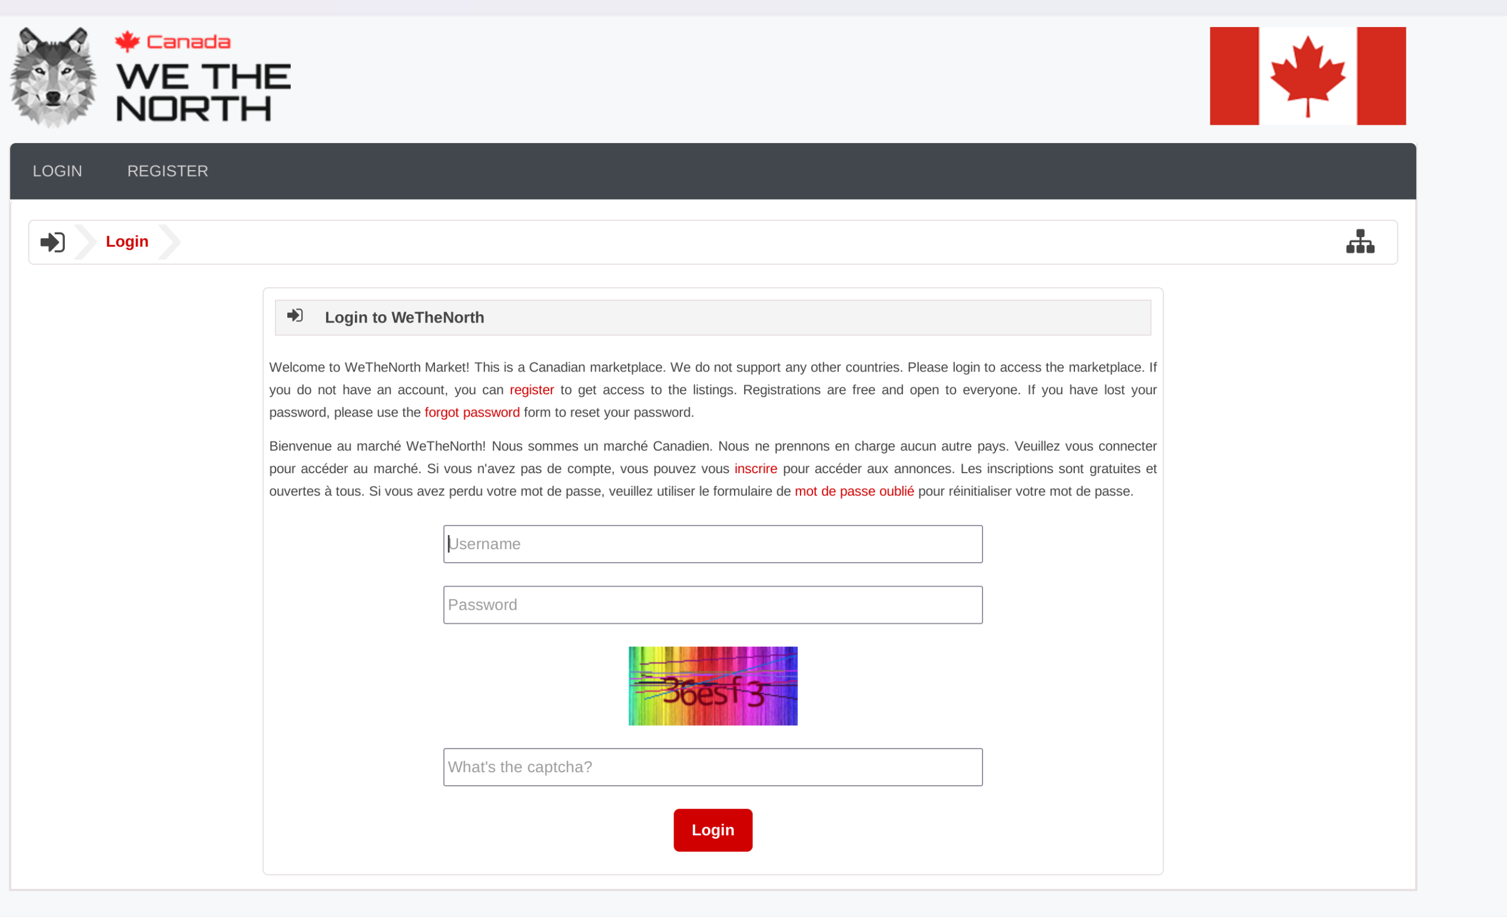Follow the French 'inscrire' link
The image size is (1507, 917).
[755, 469]
